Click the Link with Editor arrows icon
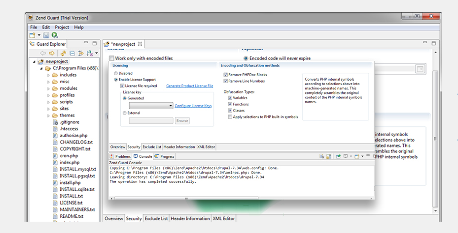The image size is (458, 233). (80, 53)
